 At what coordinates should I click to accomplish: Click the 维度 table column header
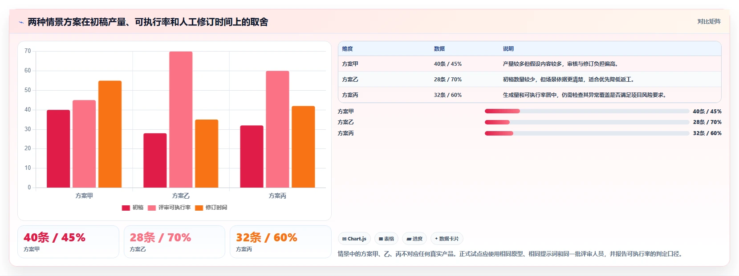347,49
